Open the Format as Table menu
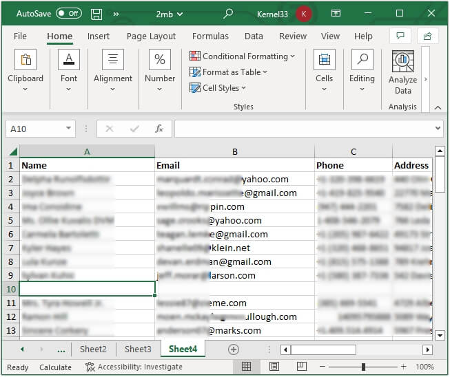Screen dimensions: 450x377 [x=228, y=72]
